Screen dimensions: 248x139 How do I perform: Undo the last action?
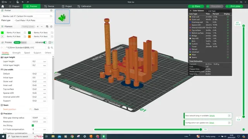(x=23, y=2)
